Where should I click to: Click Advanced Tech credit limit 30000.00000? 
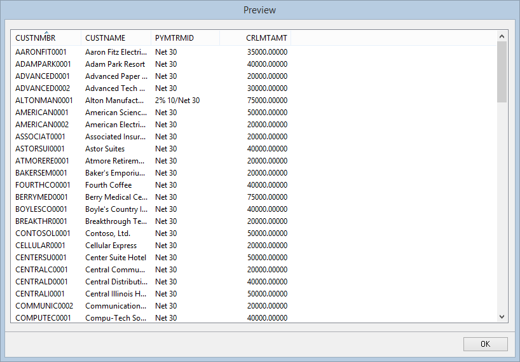(267, 88)
